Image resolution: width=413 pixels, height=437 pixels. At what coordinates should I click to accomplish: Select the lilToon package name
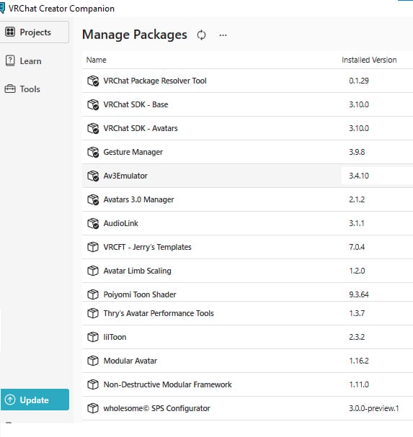pyautogui.click(x=115, y=337)
